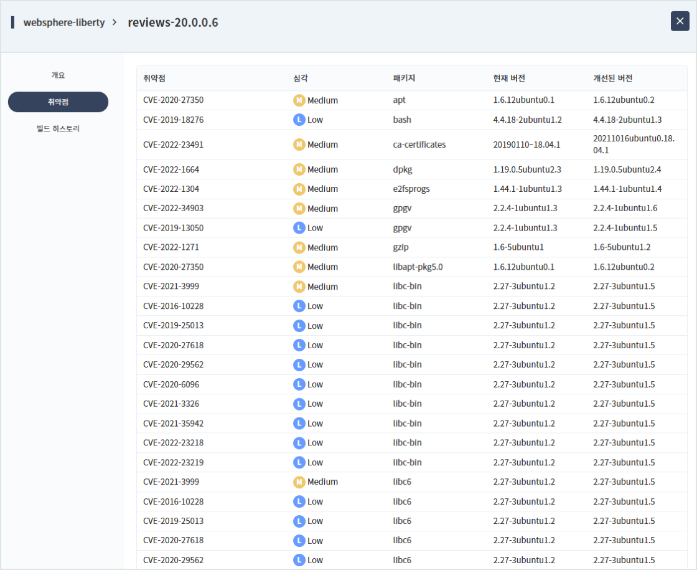Screen dimensions: 697x570
Task: Select CVE-2022-23491 entry
Action: [x=174, y=145]
